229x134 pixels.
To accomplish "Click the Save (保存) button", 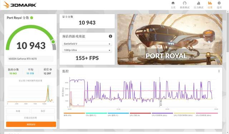I will pyautogui.click(x=43, y=111).
